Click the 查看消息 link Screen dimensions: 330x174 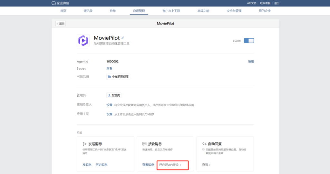148,165
